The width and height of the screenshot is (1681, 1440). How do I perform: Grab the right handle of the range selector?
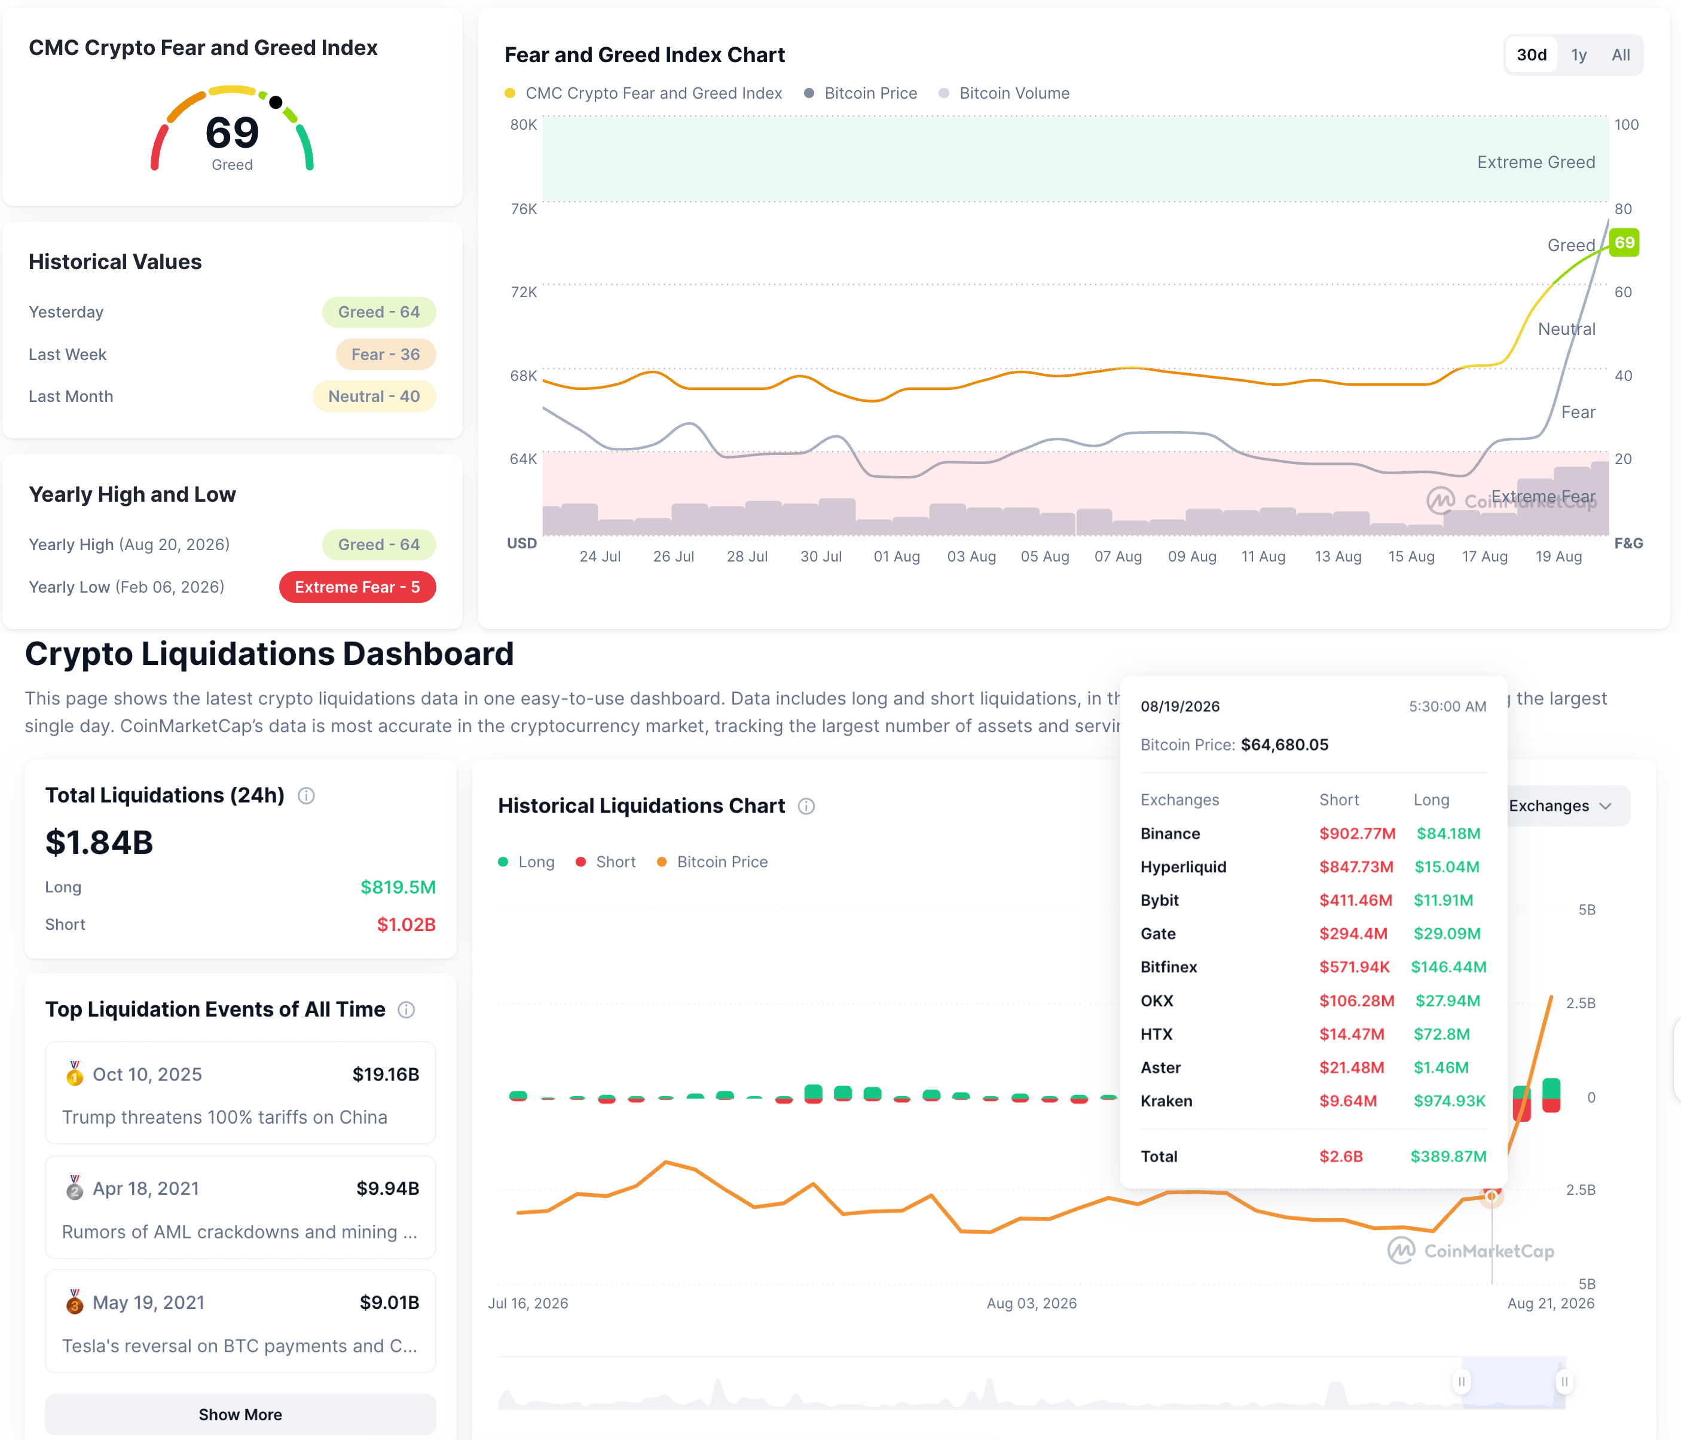click(1564, 1381)
